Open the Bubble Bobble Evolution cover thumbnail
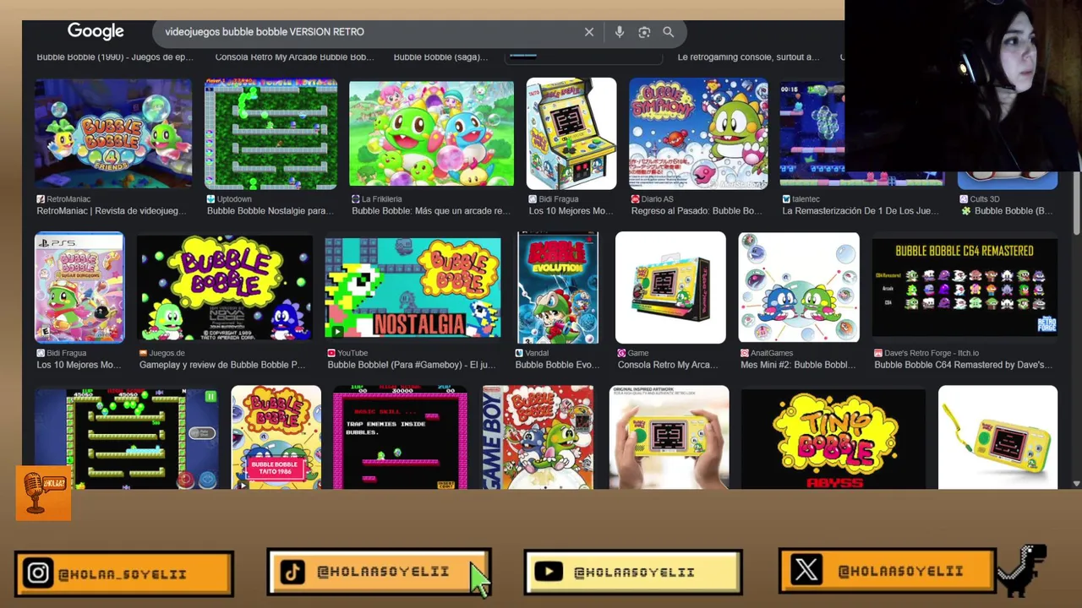The height and width of the screenshot is (608, 1082). point(558,288)
